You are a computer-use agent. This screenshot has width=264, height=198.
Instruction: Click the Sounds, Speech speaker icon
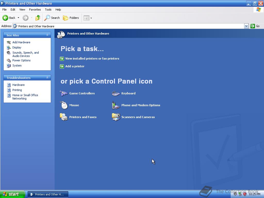coord(9,53)
